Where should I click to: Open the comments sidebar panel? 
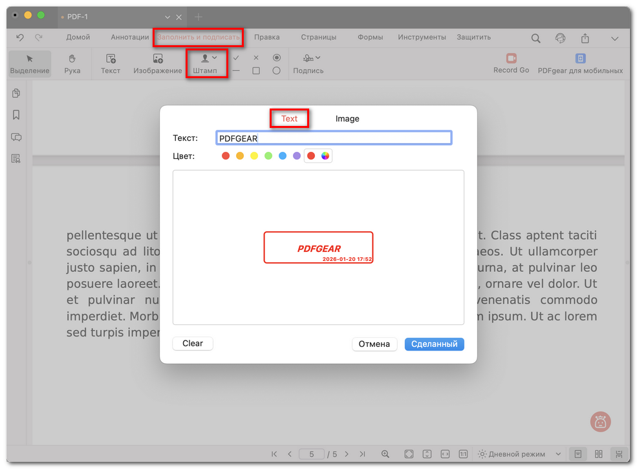16,137
